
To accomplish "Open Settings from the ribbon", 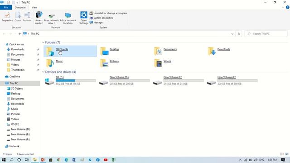I will pos(83,18).
